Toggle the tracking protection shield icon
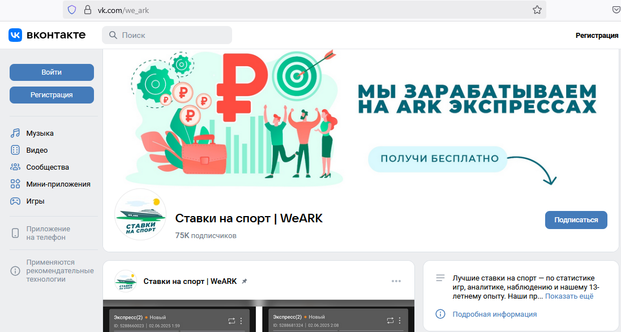The width and height of the screenshot is (621, 332). coord(72,10)
